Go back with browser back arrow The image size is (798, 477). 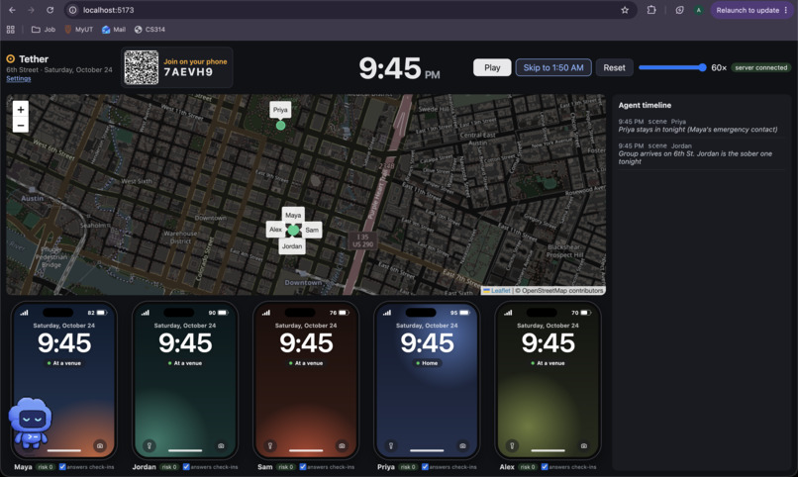(x=12, y=10)
